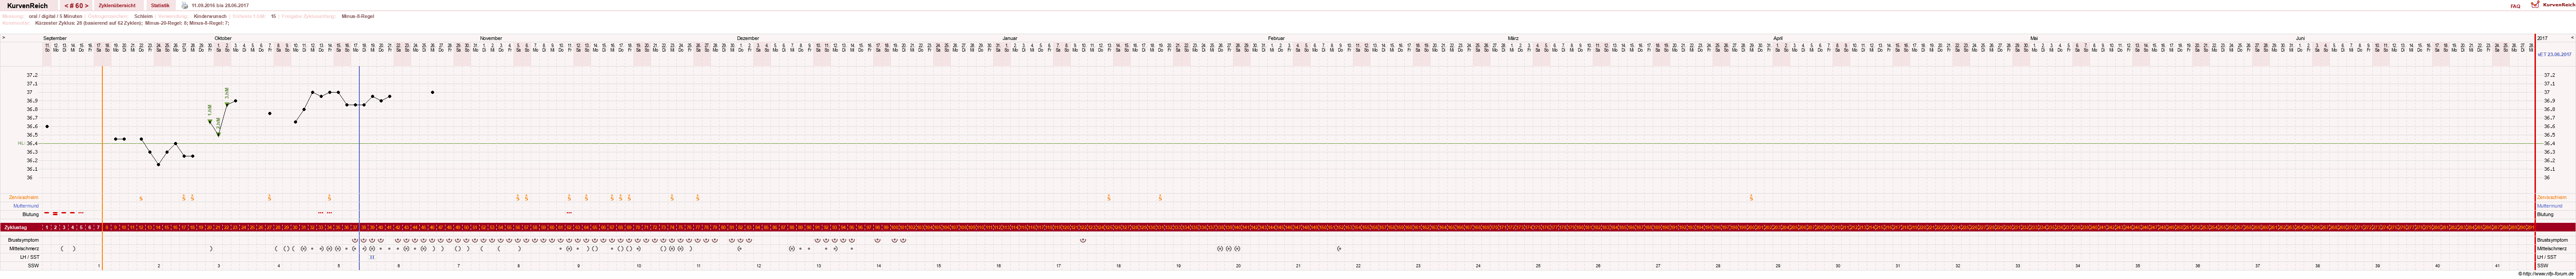Select the Zyklustag row label
Viewport: 2576px width, 279px height.
[x=15, y=227]
